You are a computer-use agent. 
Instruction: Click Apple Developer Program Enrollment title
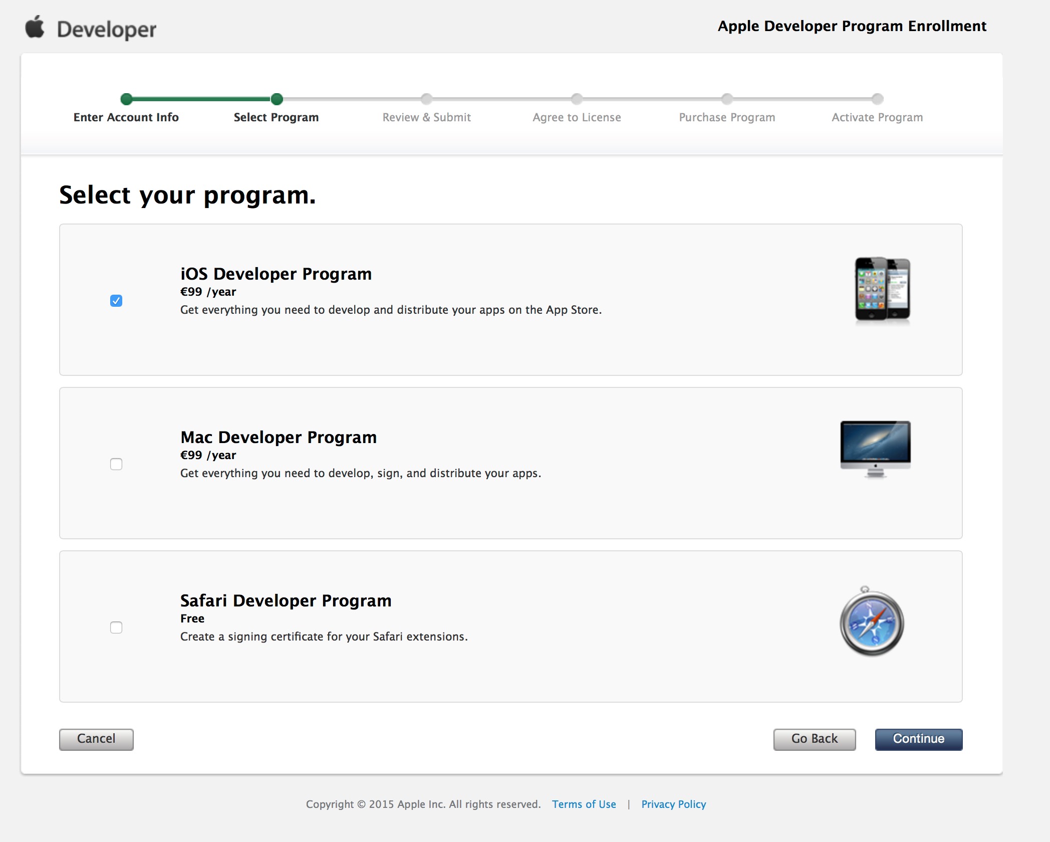[852, 26]
